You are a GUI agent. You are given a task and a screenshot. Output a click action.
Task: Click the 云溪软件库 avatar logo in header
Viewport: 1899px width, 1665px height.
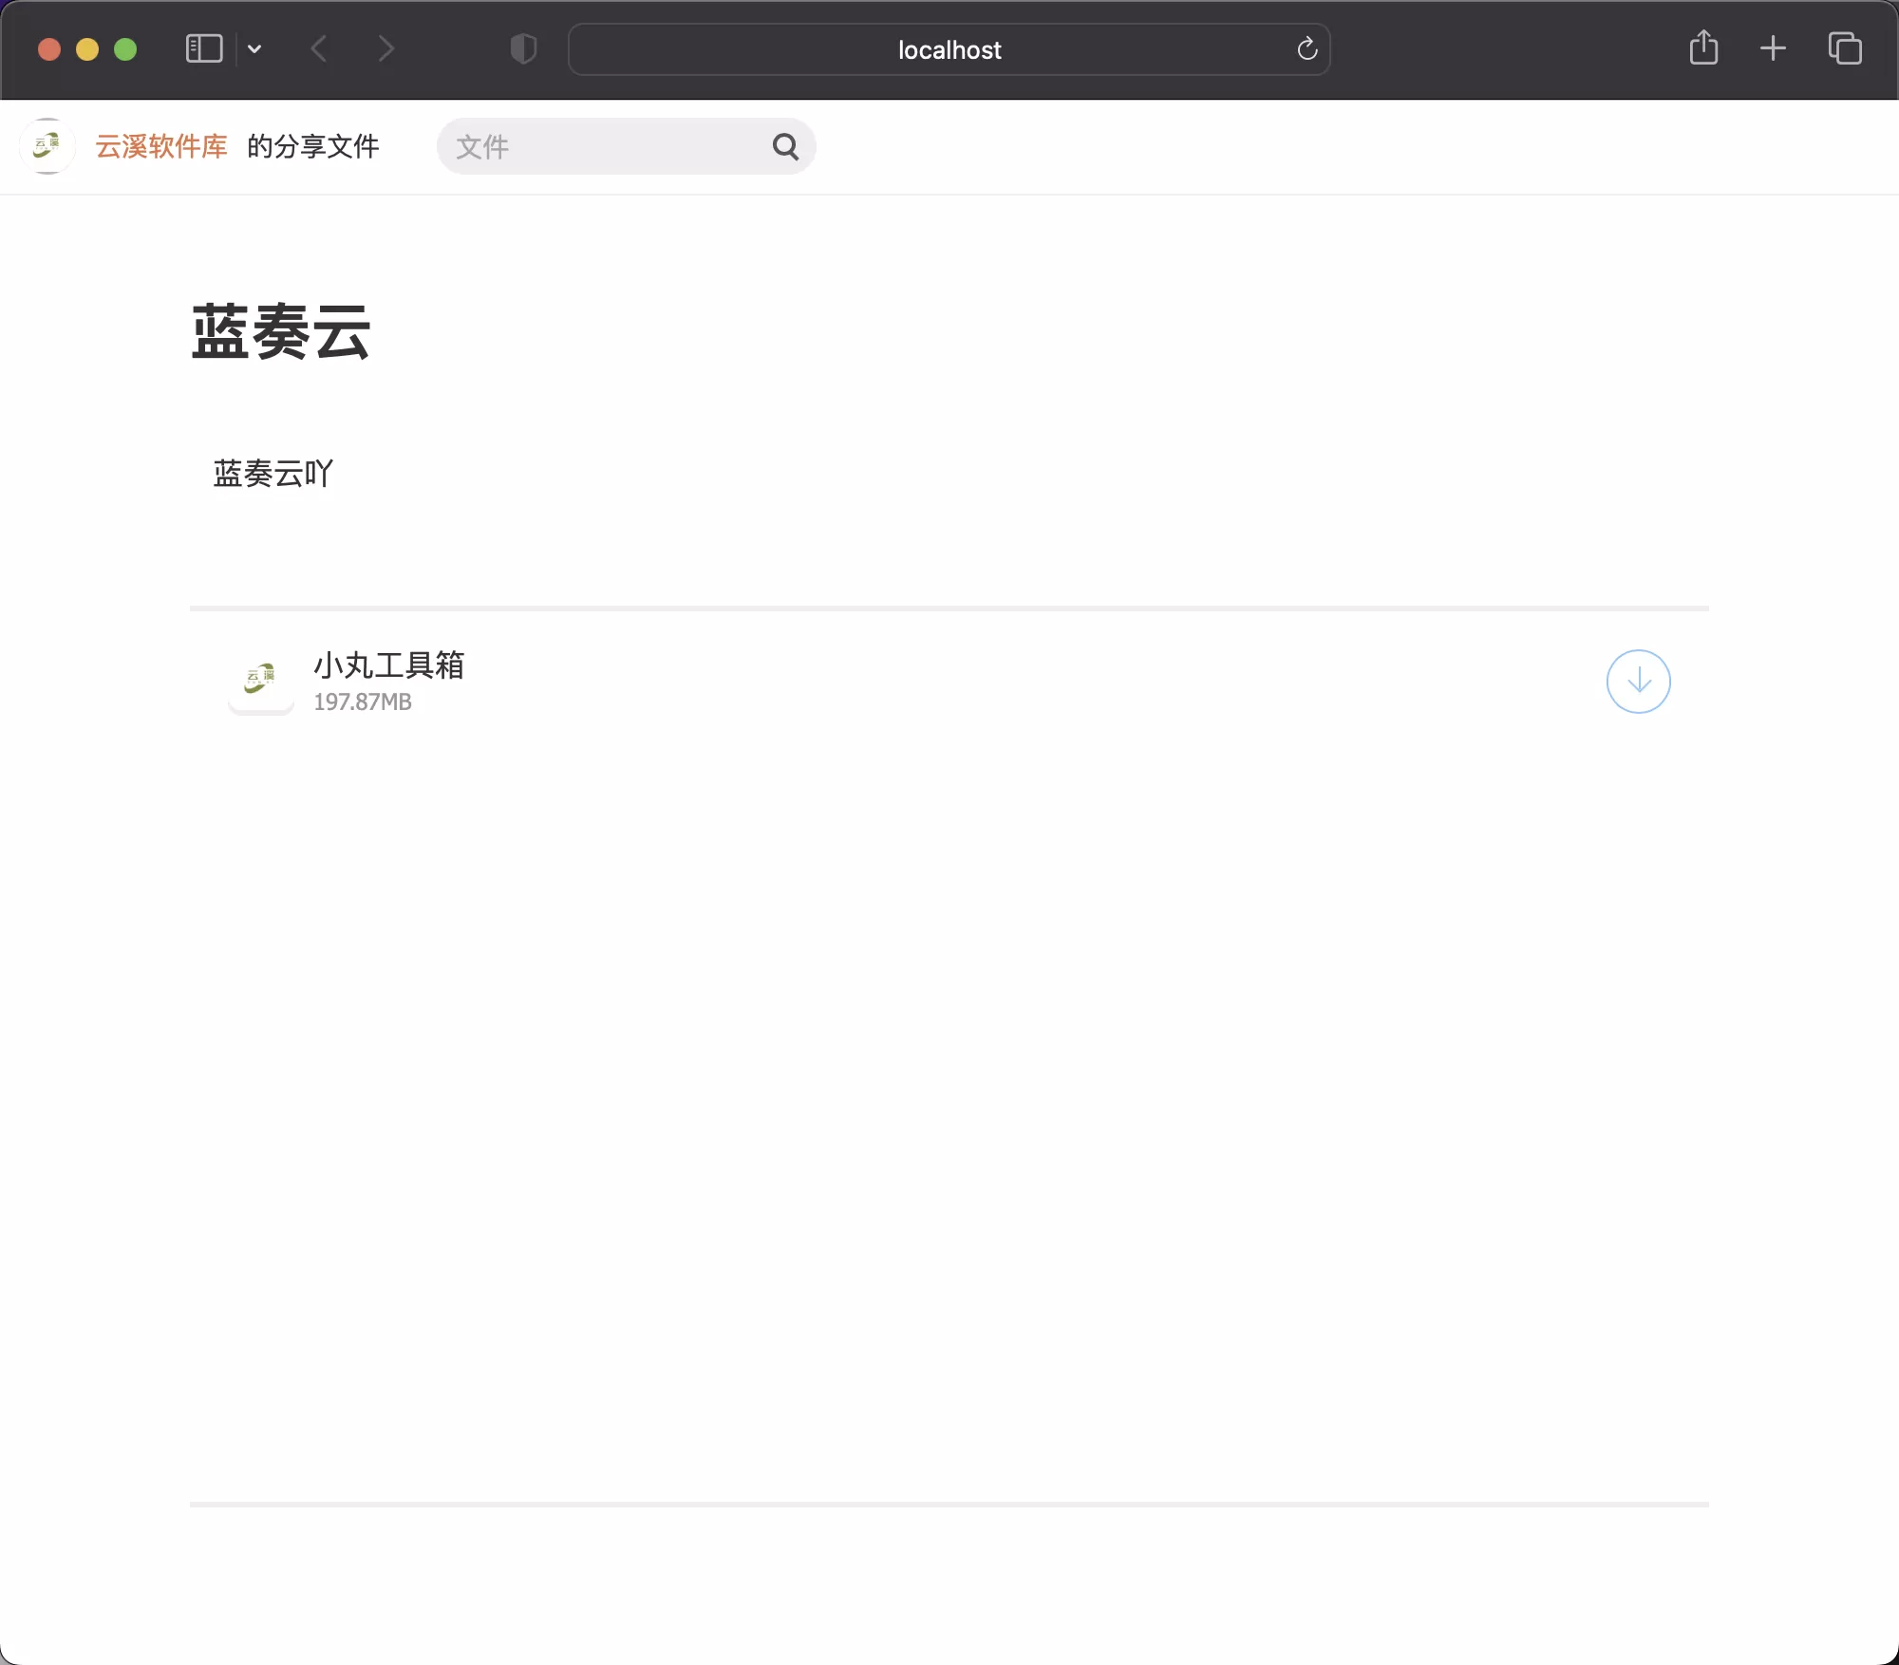[47, 146]
